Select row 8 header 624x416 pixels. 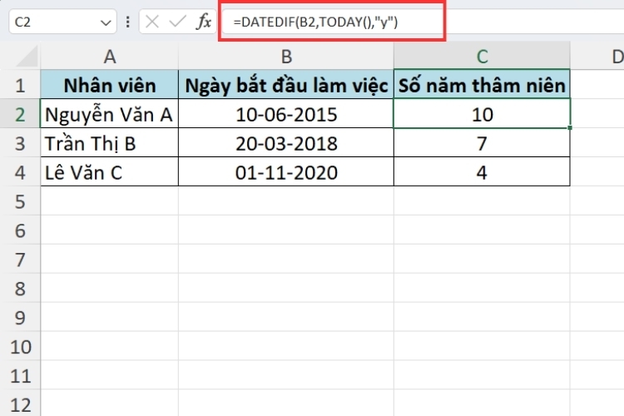(x=20, y=289)
